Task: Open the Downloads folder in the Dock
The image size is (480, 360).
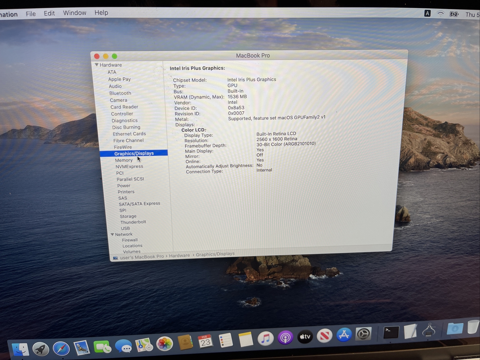Action: tap(455, 328)
